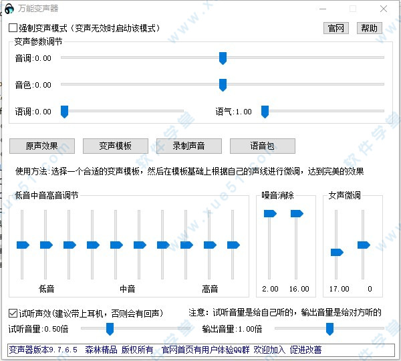Screen dimensions: 401x361
Task: Click the 变声器版本9.7.6.5 status bar text
Action: pos(43,350)
